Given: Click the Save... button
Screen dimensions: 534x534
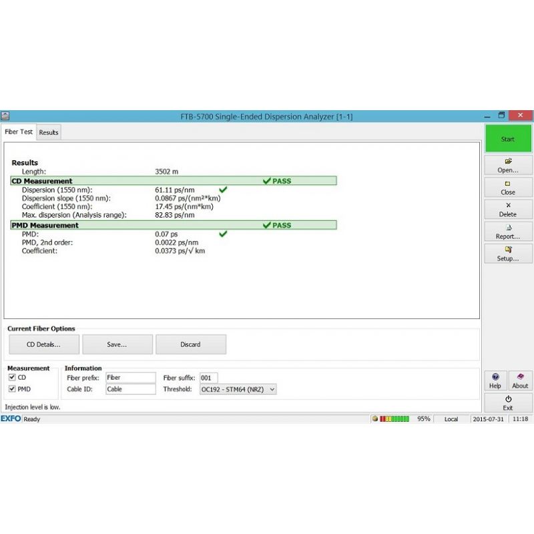Looking at the screenshot, I should click(x=117, y=344).
